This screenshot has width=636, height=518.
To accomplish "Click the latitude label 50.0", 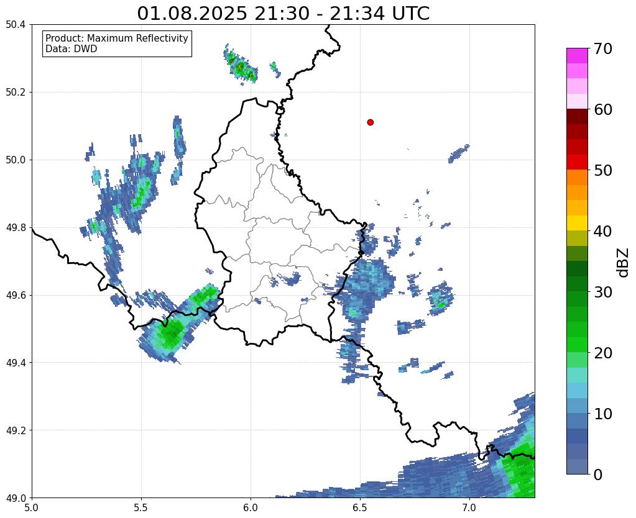I will (x=16, y=160).
